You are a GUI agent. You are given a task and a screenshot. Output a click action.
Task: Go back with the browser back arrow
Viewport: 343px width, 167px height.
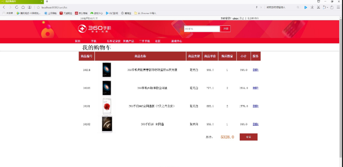[x=4, y=7]
